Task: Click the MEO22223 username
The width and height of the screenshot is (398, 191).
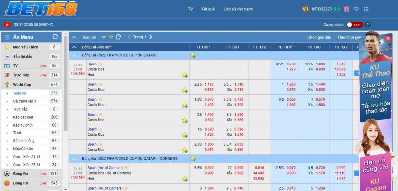Action: tap(322, 9)
